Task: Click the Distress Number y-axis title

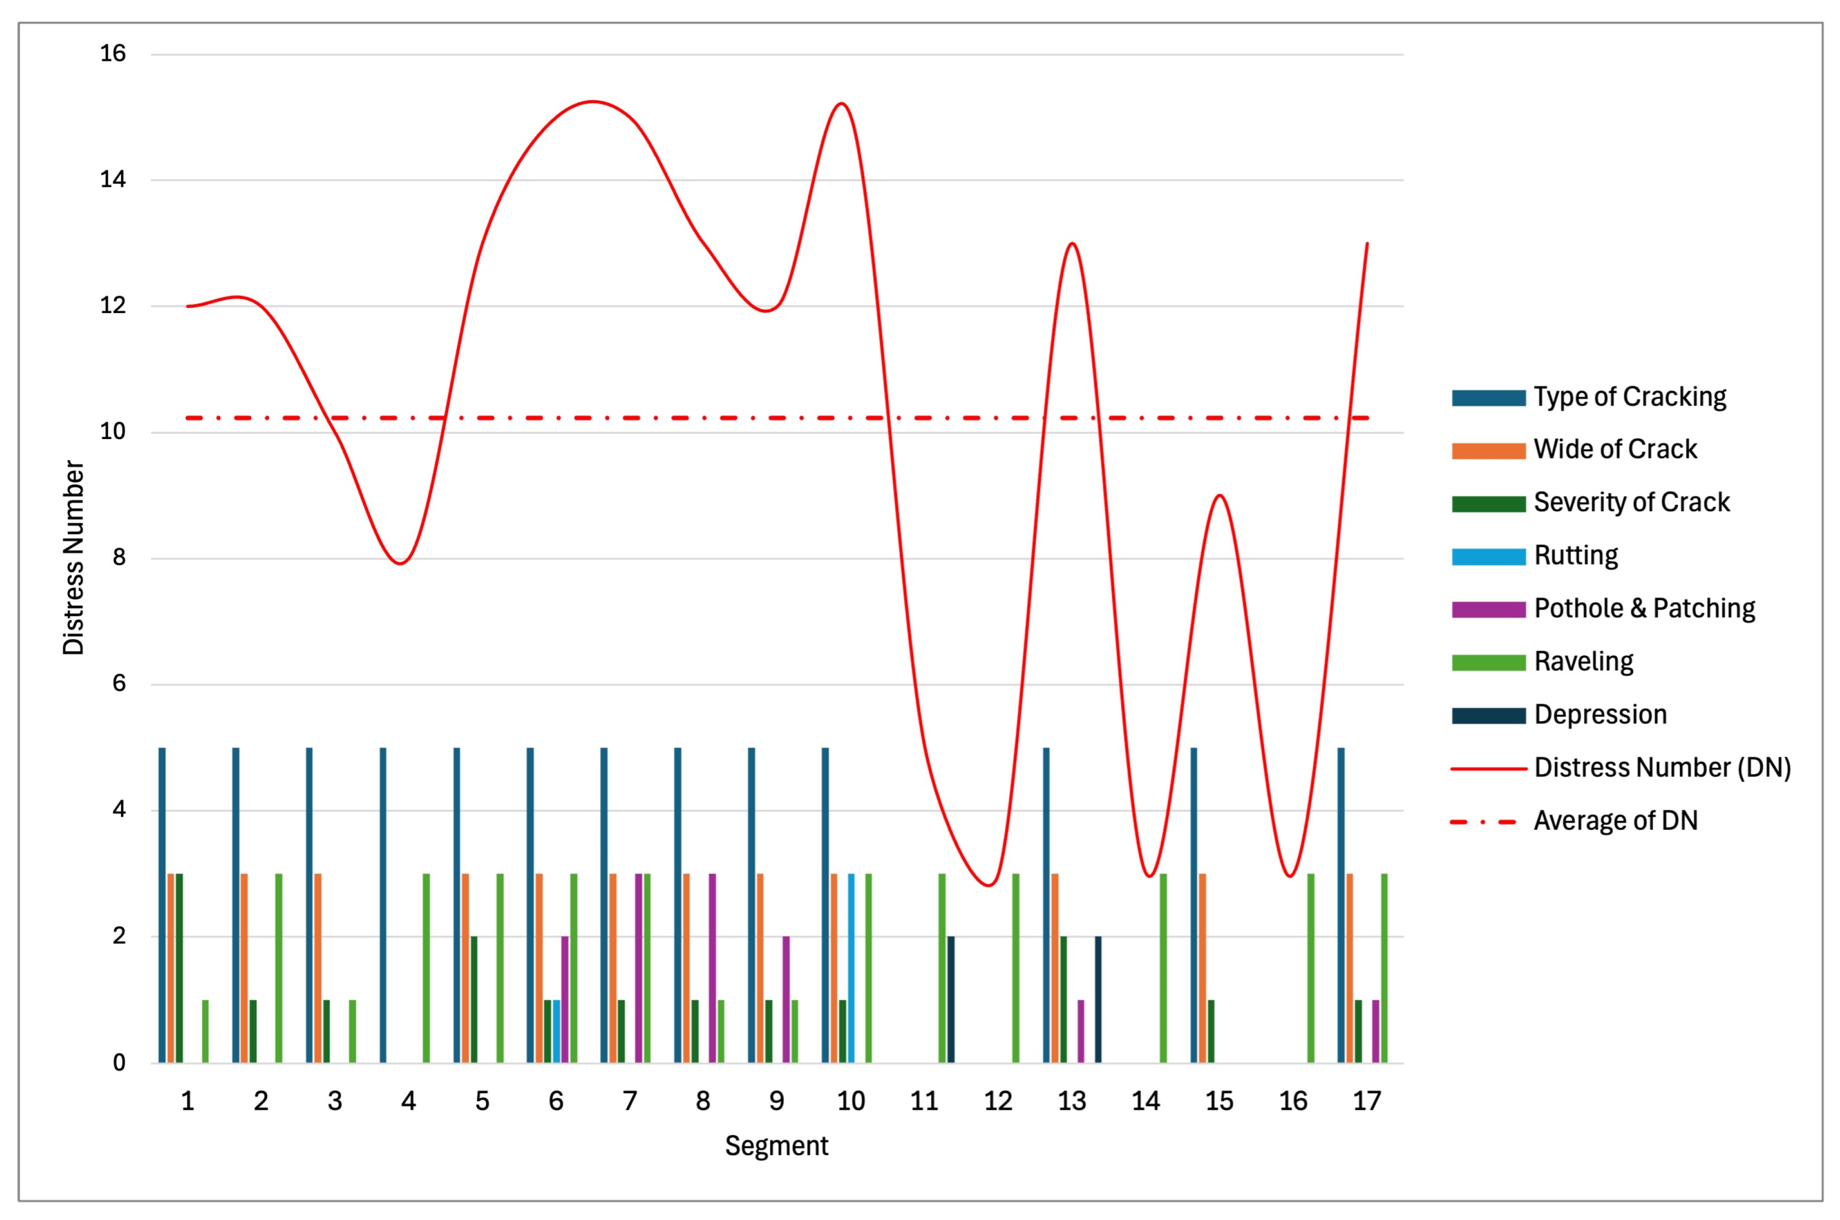Action: [x=73, y=557]
